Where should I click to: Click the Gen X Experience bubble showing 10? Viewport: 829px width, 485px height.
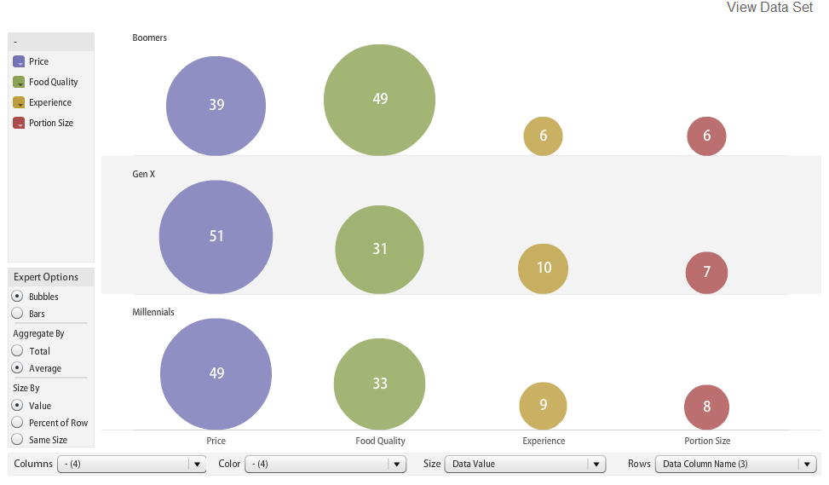tap(544, 268)
